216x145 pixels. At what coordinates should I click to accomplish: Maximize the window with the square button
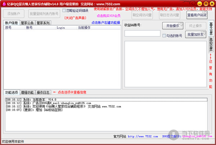click(x=206, y=4)
